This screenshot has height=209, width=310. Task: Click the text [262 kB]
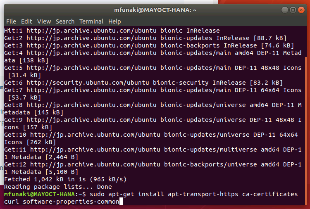41,142
